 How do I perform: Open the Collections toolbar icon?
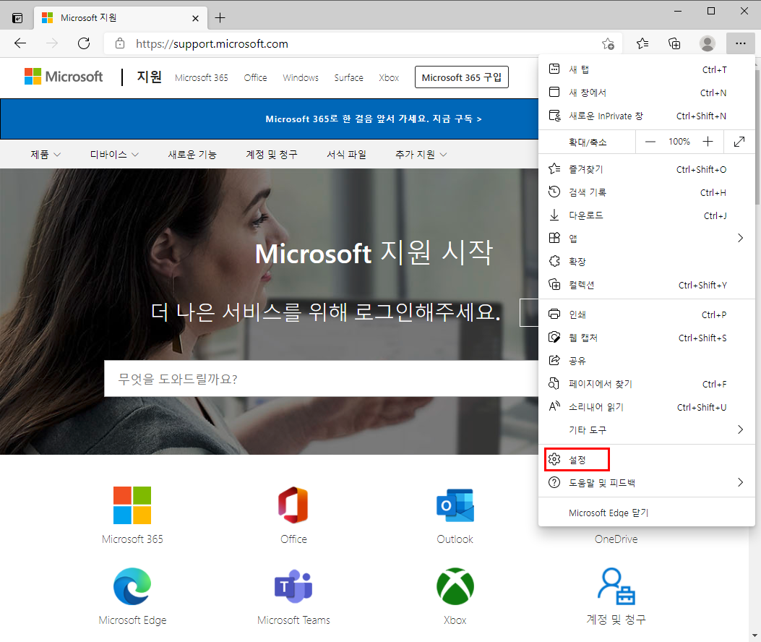pyautogui.click(x=674, y=43)
